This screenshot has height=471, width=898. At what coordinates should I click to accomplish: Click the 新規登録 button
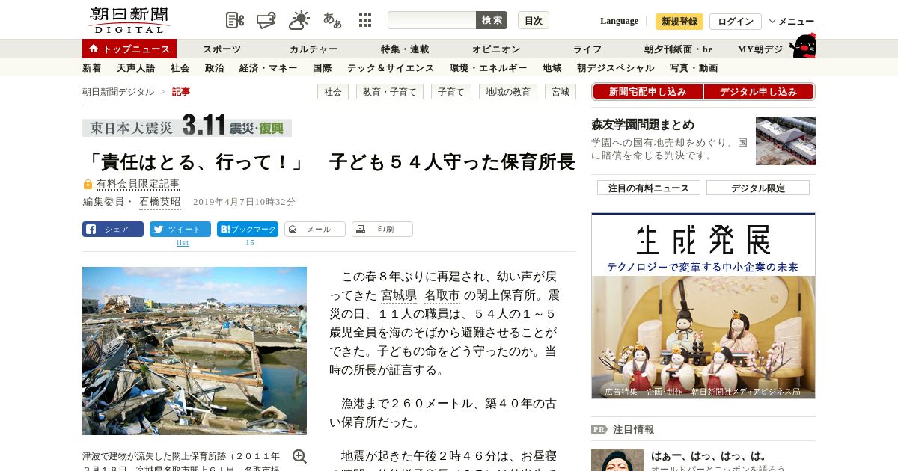(x=679, y=22)
